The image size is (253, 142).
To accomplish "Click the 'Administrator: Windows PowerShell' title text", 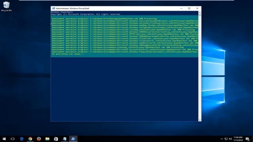I will [x=72, y=8].
